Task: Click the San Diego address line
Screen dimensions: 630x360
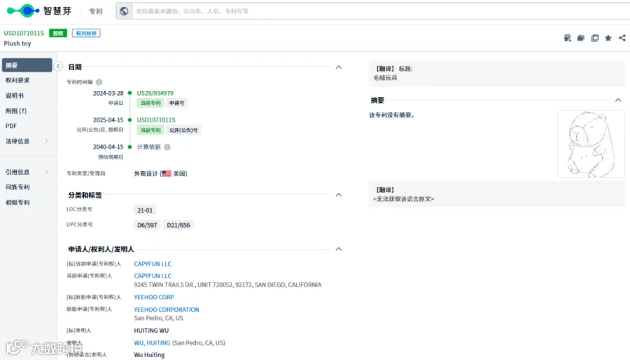Action: coord(227,285)
